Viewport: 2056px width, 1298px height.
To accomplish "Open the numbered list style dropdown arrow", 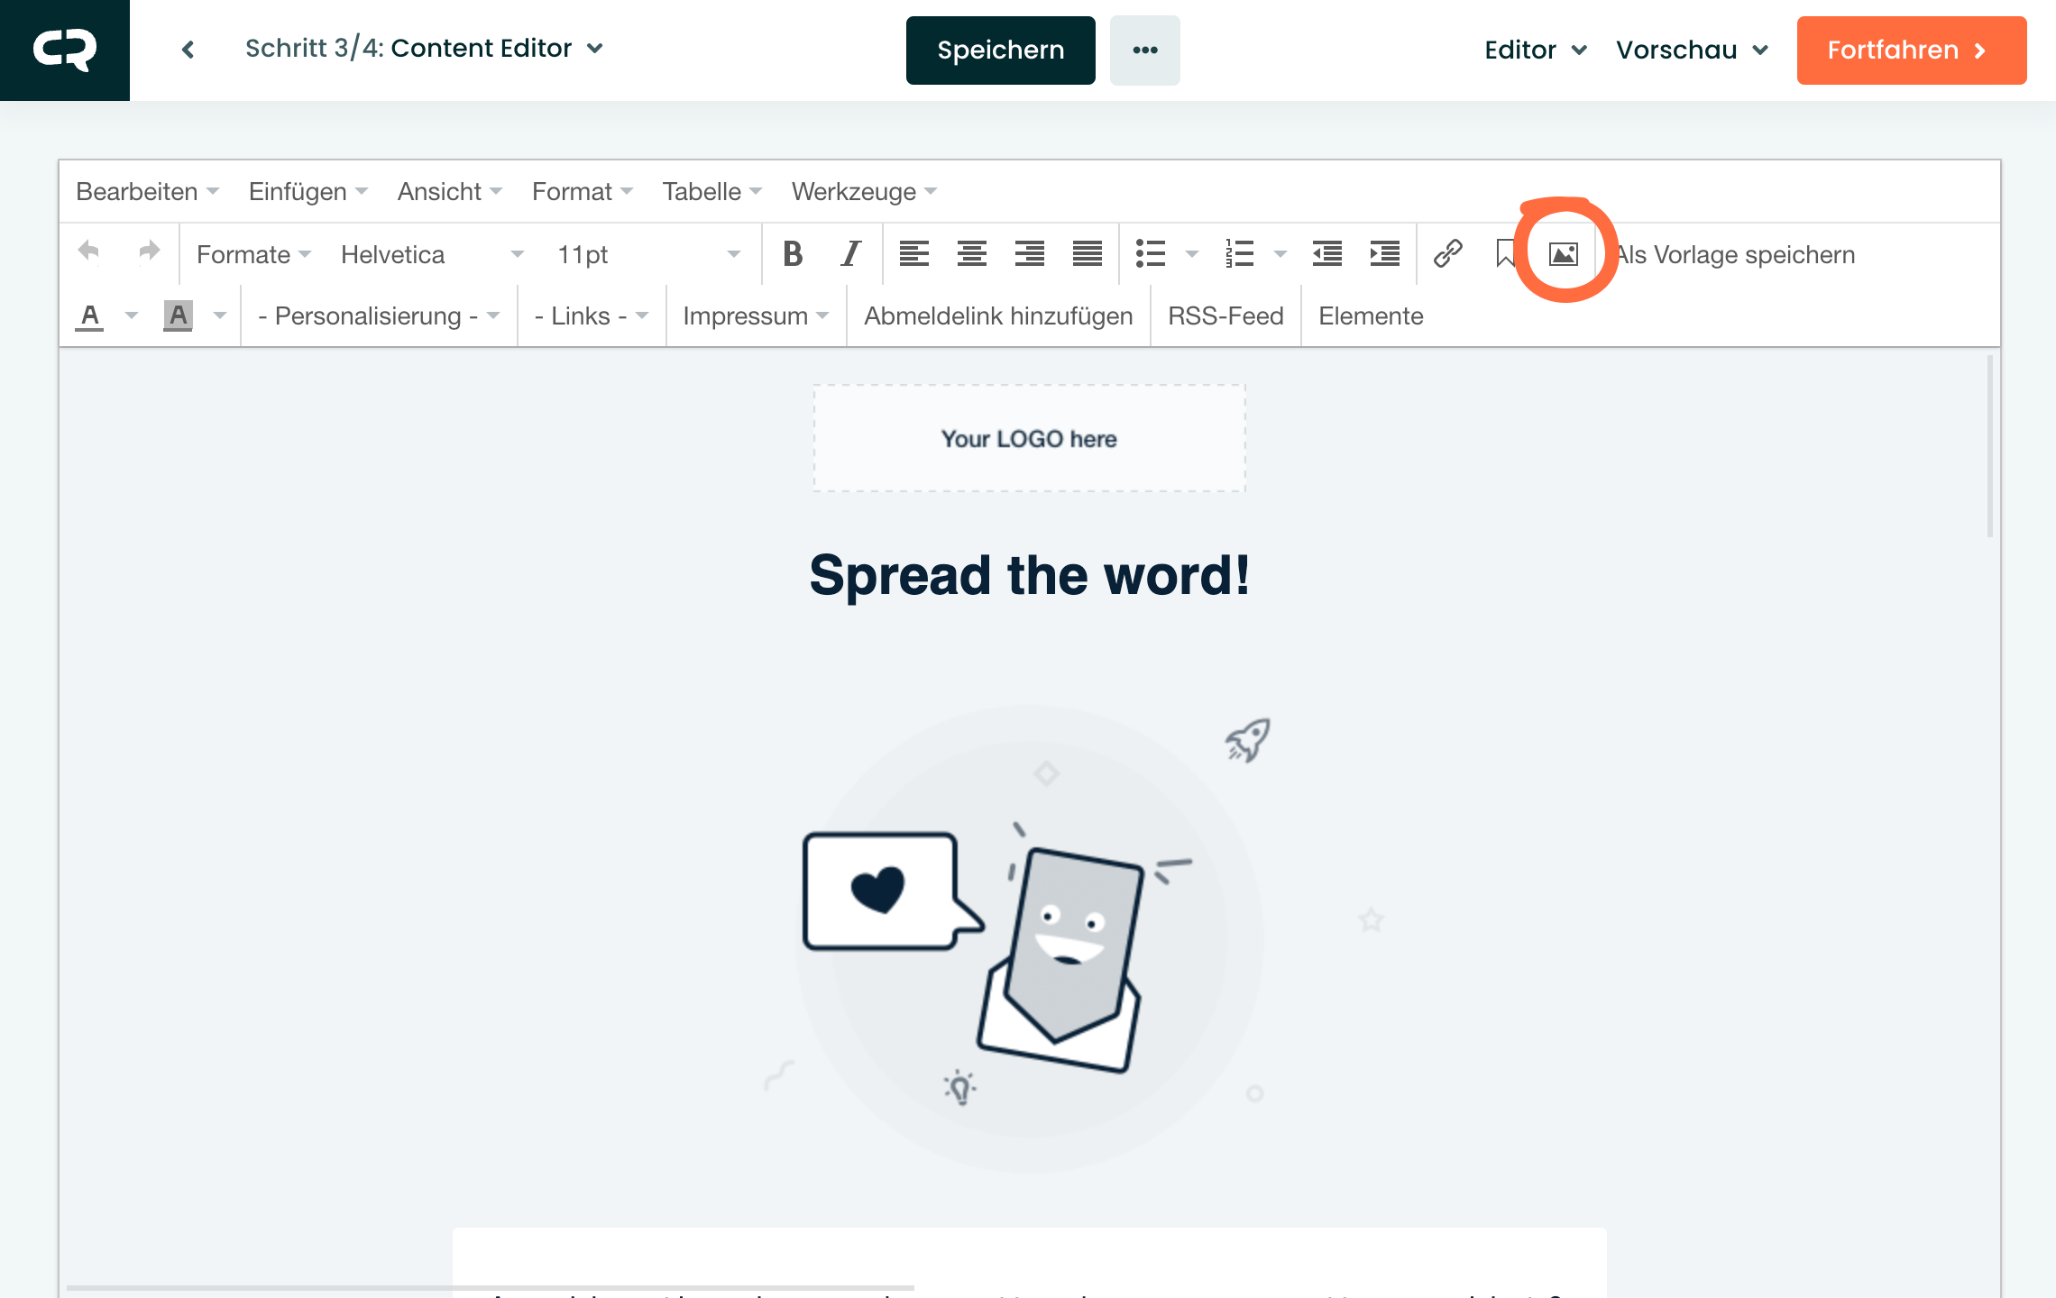I will point(1280,254).
